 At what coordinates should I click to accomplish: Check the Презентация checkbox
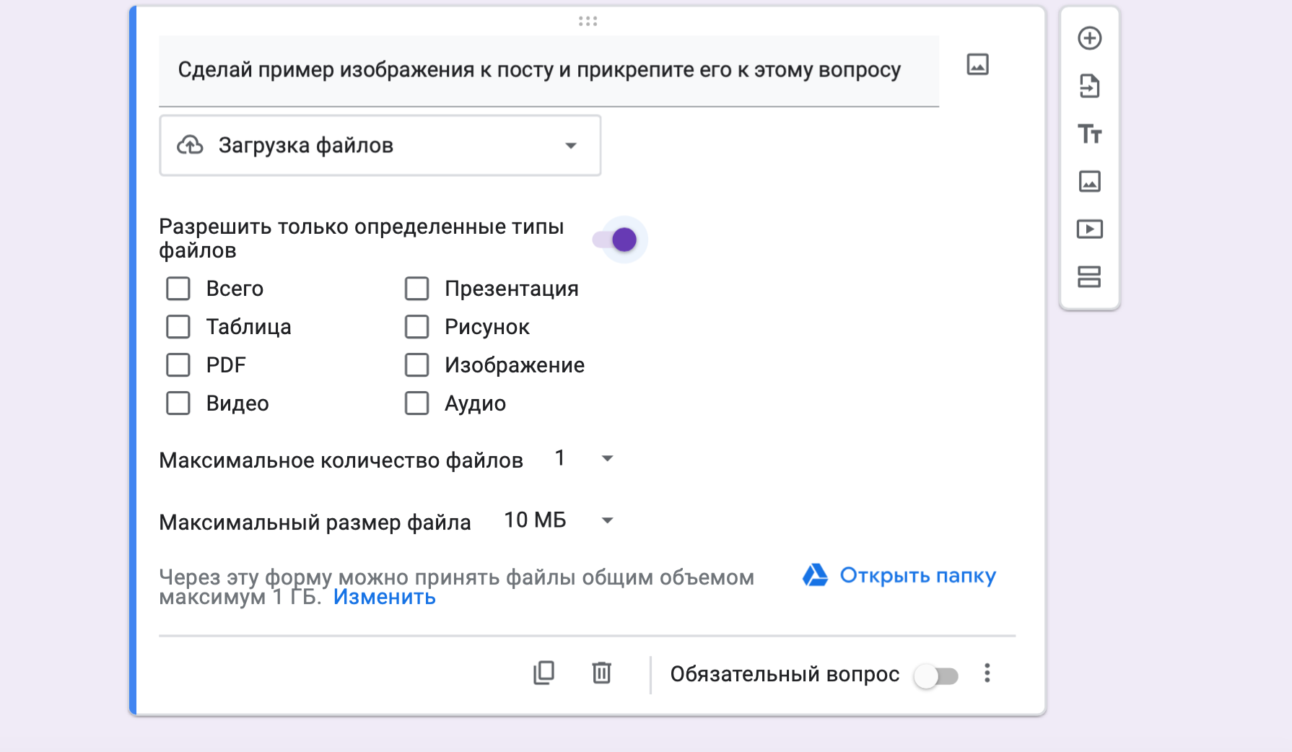417,289
